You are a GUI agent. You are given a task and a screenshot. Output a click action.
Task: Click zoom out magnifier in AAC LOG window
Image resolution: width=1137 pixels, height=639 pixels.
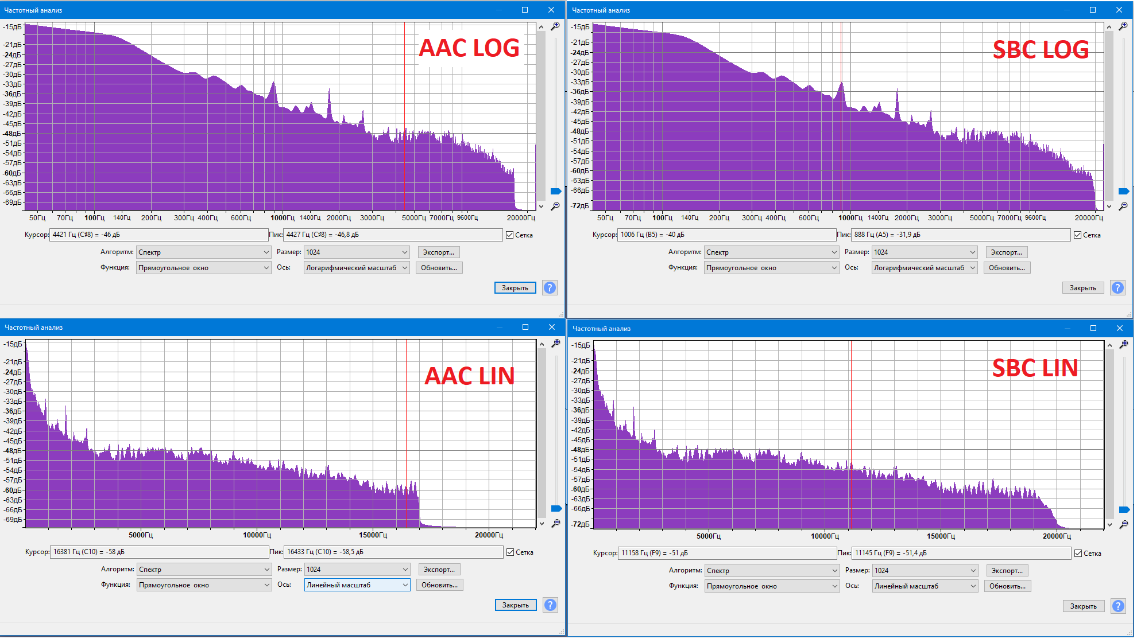(555, 206)
